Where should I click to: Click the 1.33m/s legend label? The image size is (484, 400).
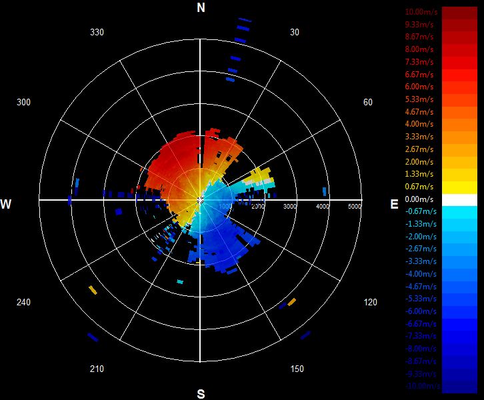tap(419, 174)
